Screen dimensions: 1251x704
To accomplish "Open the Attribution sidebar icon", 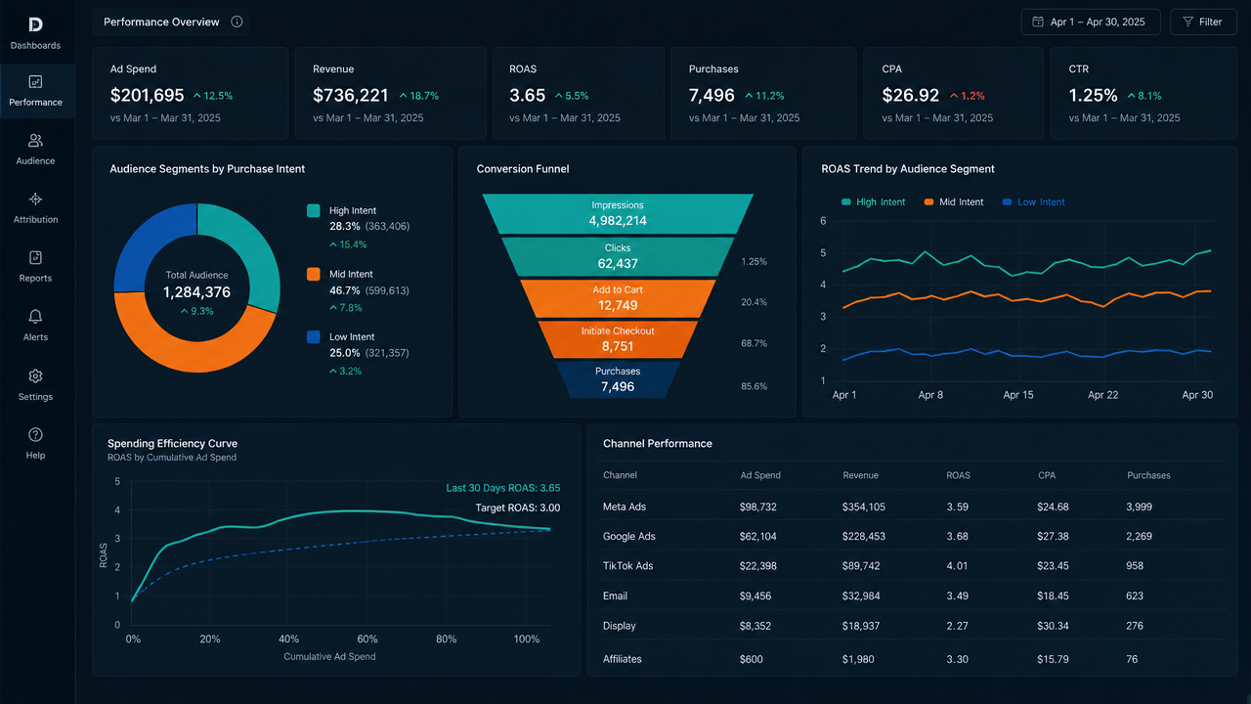I will [36, 199].
